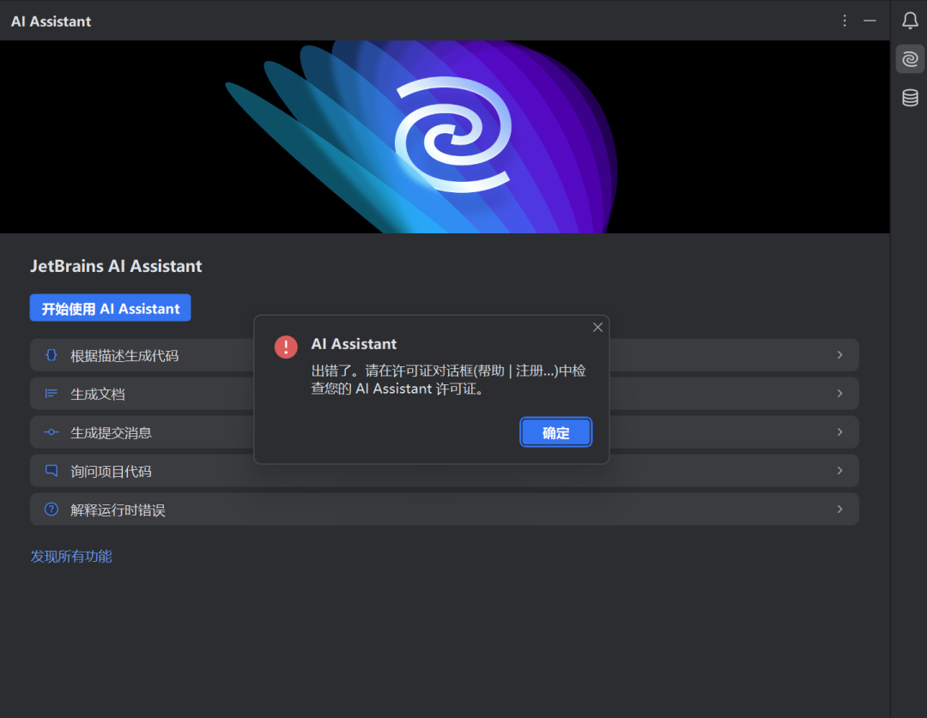Screen dimensions: 927x718
Task: Close the AI Assistant error dialog
Action: click(597, 328)
